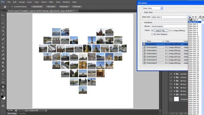Select the History Brush tool
The image size is (204, 115).
(x=3, y=51)
